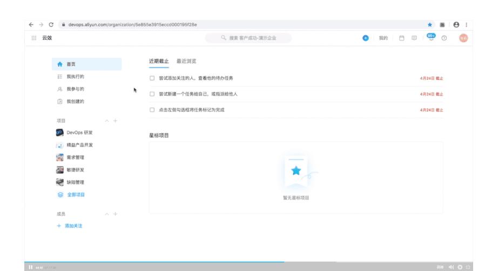Click the 缺陷管理 project icon
This screenshot has height=271, width=478.
point(60,182)
